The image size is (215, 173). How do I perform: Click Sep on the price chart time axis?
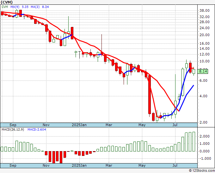pyautogui.click(x=13, y=125)
